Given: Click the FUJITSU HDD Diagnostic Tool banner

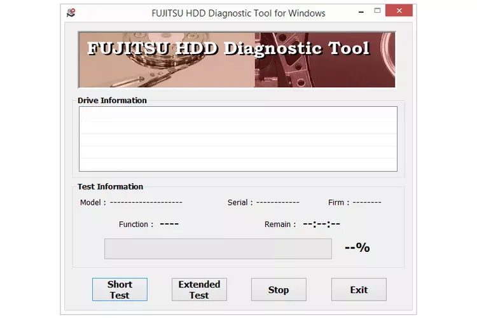Looking at the screenshot, I should click(237, 60).
